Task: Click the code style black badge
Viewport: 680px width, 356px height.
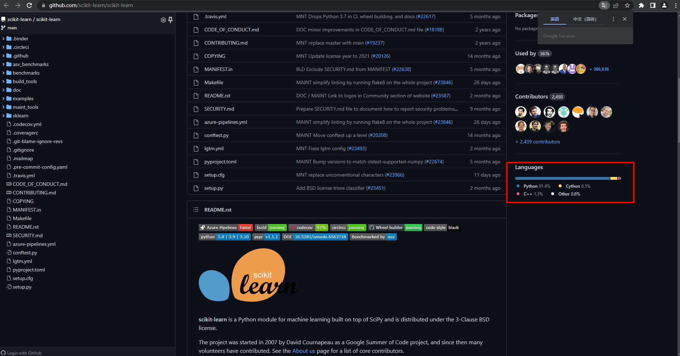Action: pyautogui.click(x=442, y=228)
